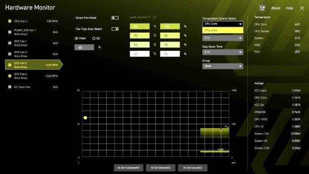Click the SYS Fan 4 fan icon
The height and width of the screenshot is (174, 309).
[10, 76]
